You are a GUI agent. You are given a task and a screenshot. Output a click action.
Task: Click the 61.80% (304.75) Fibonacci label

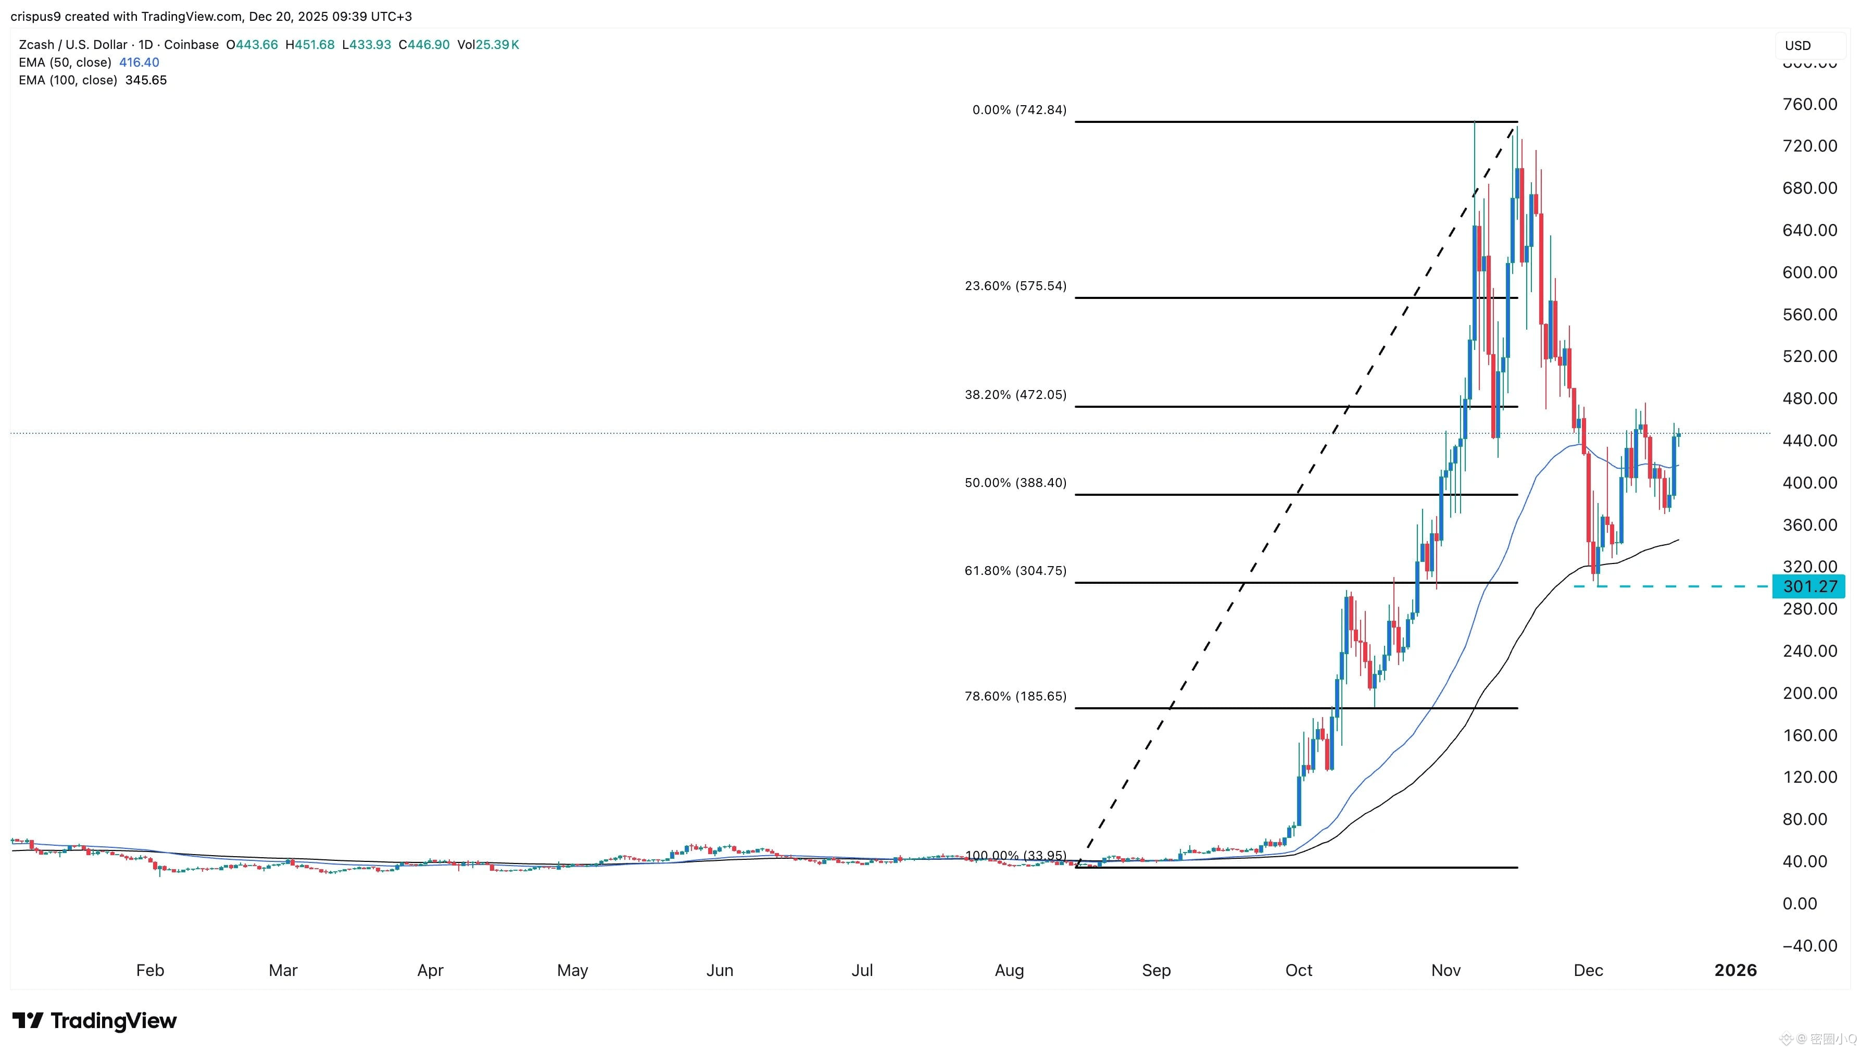[1015, 571]
